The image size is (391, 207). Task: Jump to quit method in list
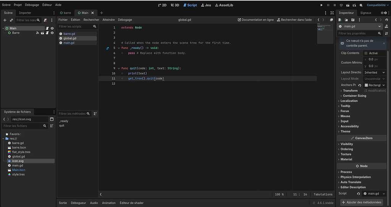tap(61, 126)
